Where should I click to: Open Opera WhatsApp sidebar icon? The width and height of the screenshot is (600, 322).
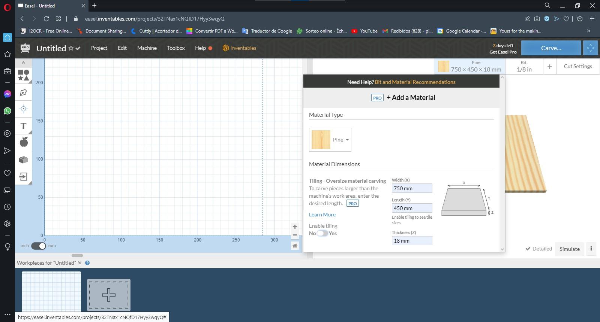[x=7, y=111]
